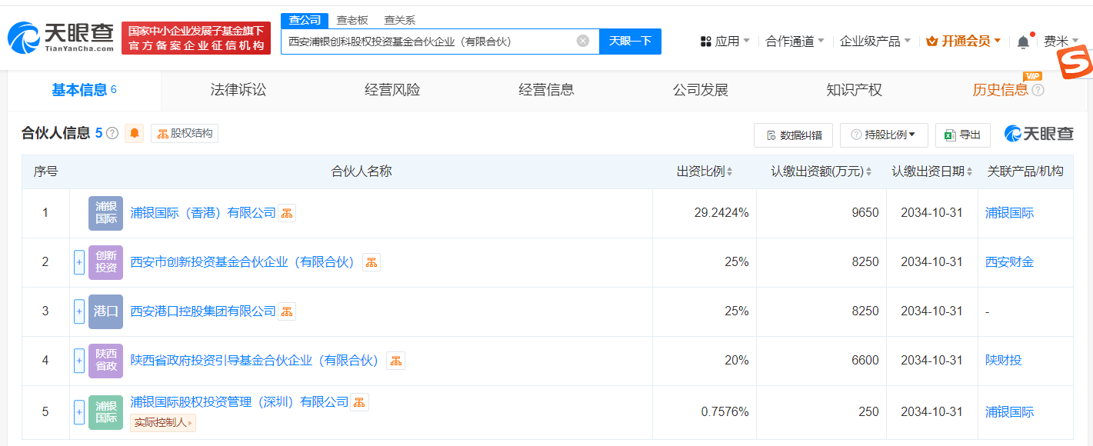Switch to the 法律诉讼 tab

(x=238, y=90)
